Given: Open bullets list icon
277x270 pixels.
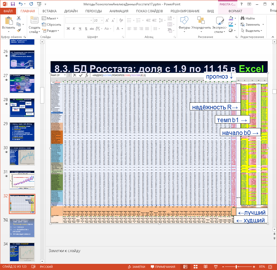Looking at the screenshot, I should (129, 20).
